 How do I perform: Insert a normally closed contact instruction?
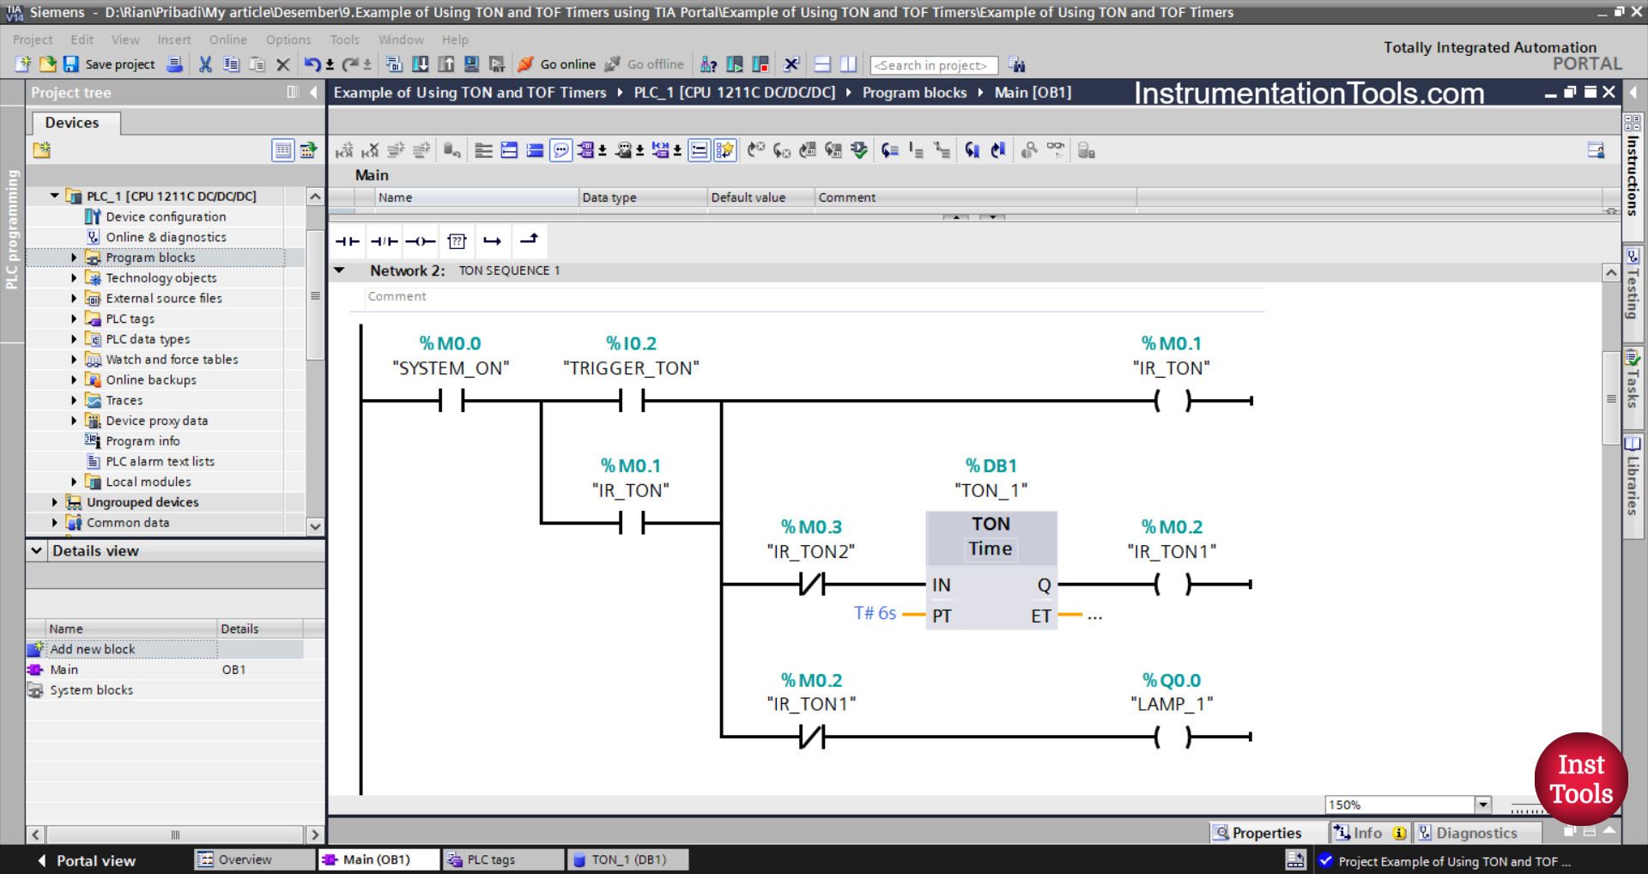click(x=384, y=241)
